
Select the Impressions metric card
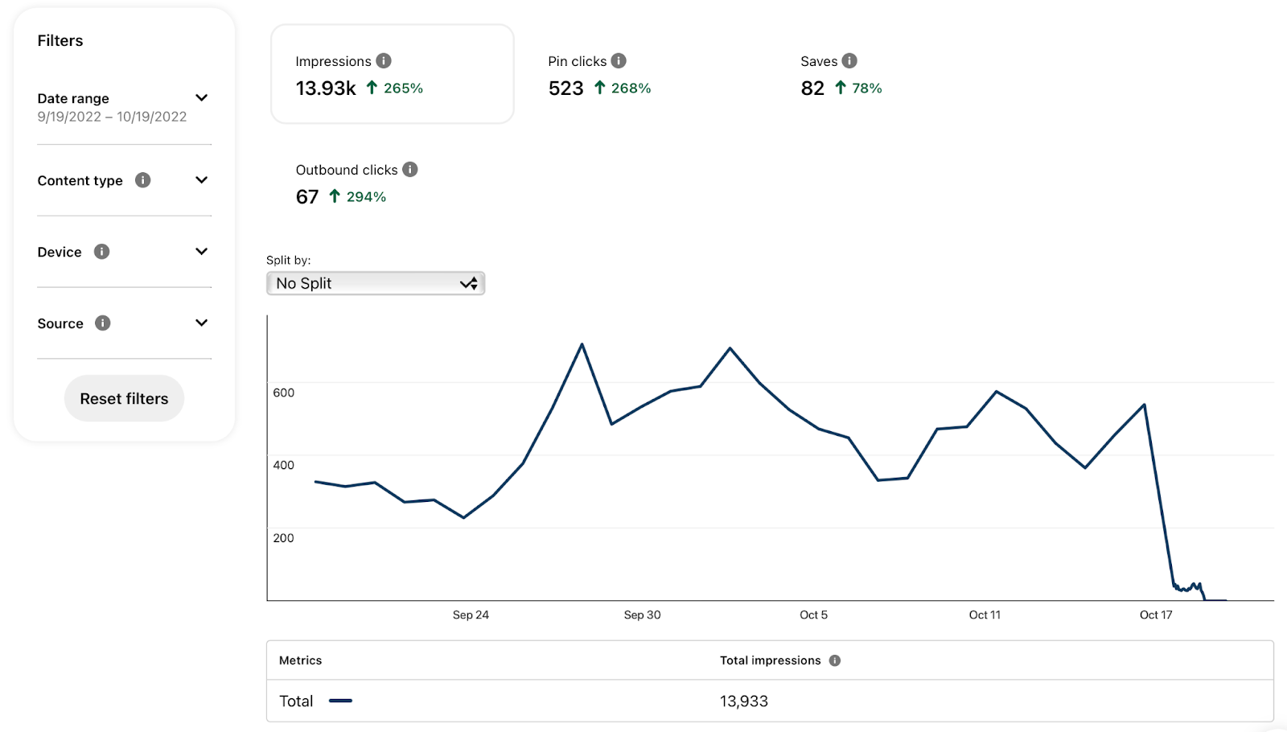(393, 74)
